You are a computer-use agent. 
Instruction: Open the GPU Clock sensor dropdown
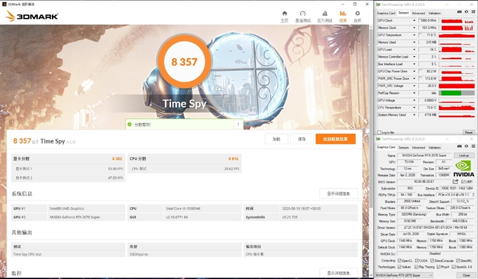414,20
